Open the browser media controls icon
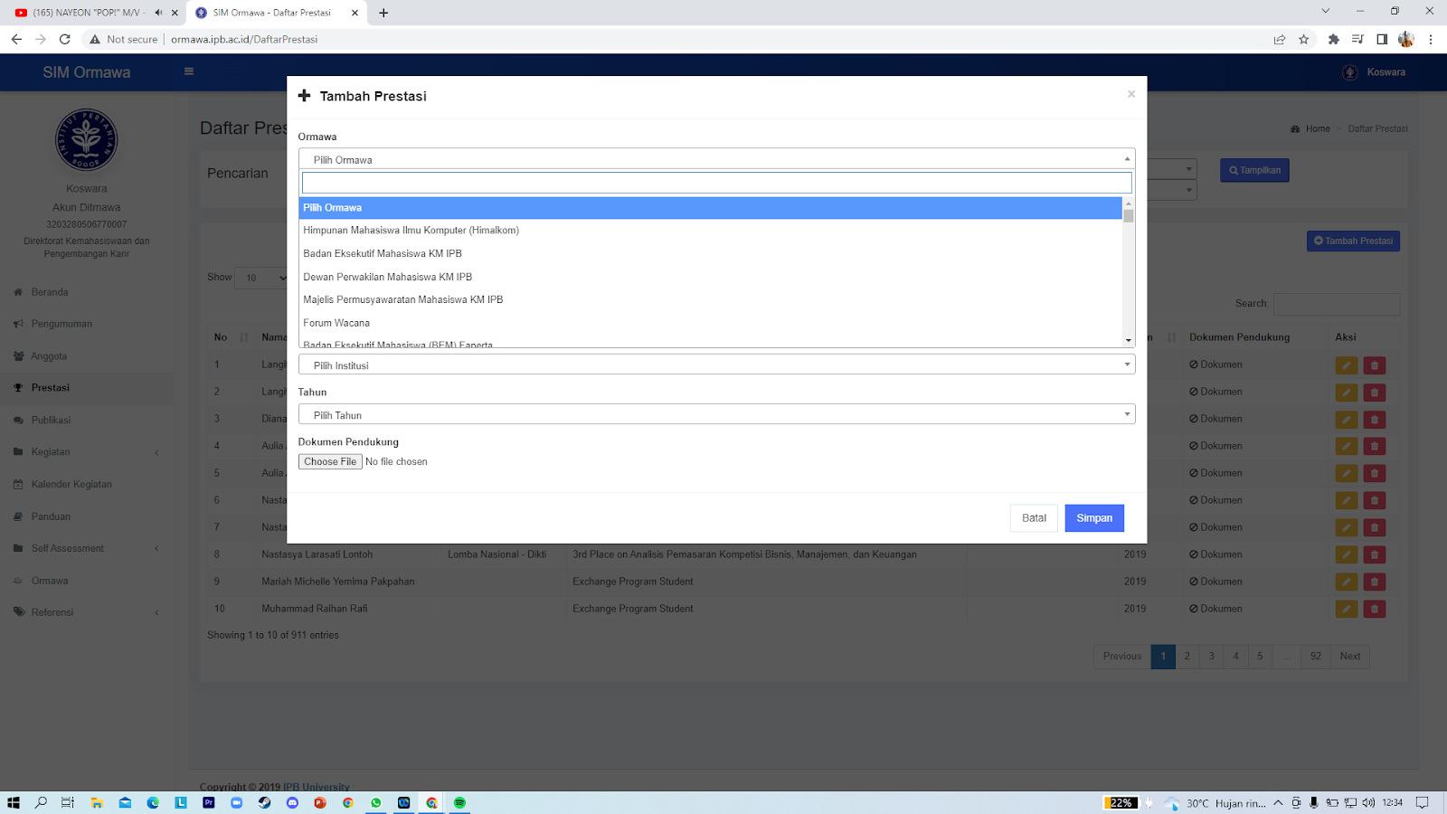The width and height of the screenshot is (1447, 814). [x=1357, y=39]
